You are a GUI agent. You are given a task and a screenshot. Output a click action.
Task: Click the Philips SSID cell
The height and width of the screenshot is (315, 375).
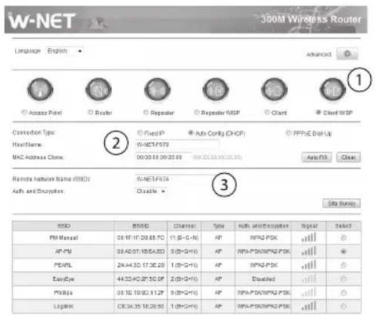coord(63,293)
